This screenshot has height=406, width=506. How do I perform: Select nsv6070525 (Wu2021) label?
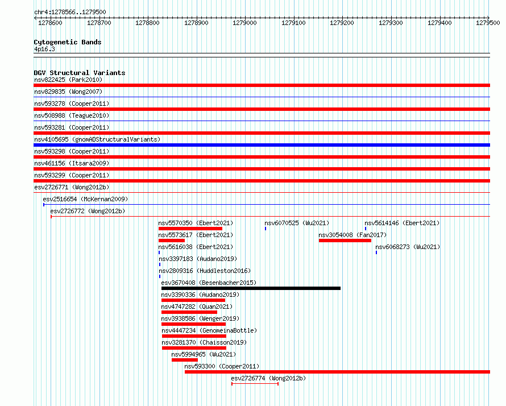coord(297,223)
